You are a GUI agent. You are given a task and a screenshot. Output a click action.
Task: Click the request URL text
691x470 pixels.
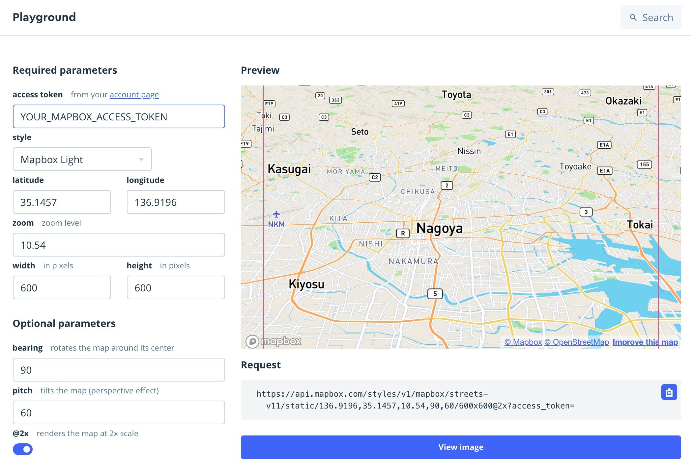[x=416, y=400]
